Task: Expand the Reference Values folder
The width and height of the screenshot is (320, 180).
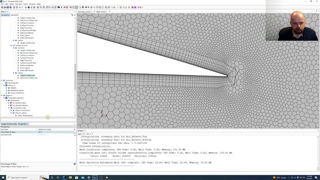Action: [6, 90]
